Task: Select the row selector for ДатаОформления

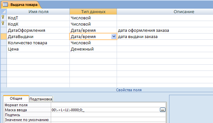Action: click(x=4, y=30)
